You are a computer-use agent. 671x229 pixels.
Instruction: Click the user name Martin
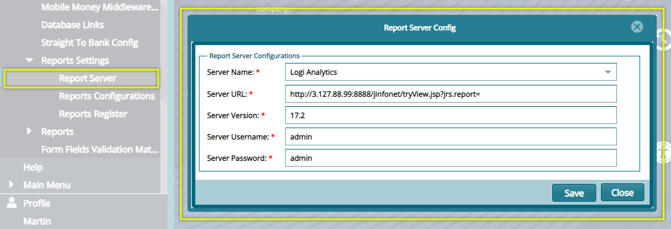pyautogui.click(x=37, y=221)
